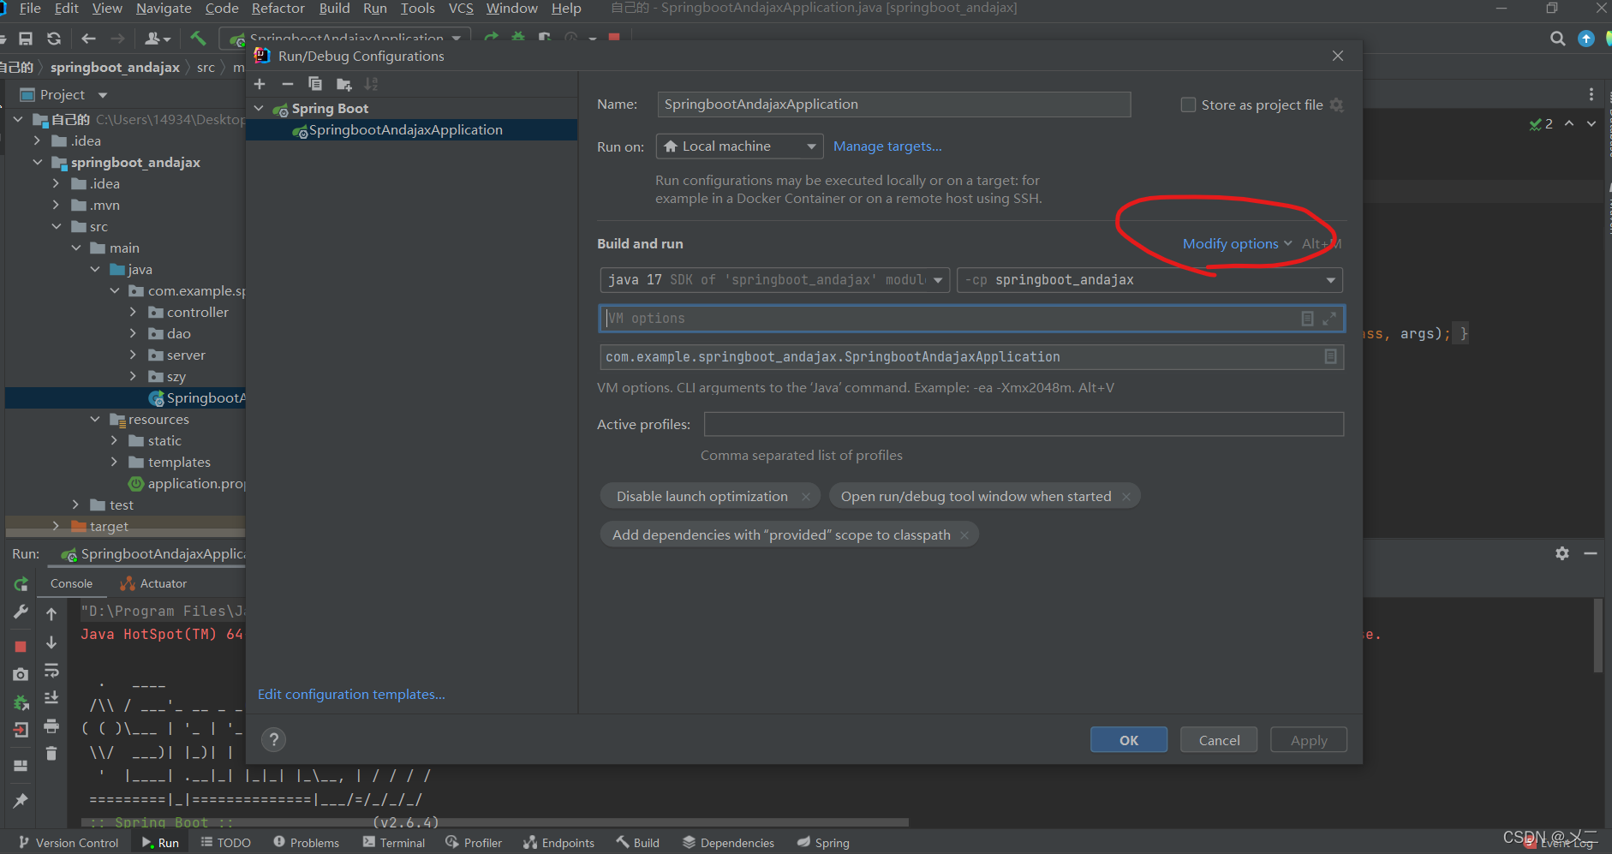Image resolution: width=1612 pixels, height=854 pixels.
Task: Dump threads with camera icon
Action: 21,675
